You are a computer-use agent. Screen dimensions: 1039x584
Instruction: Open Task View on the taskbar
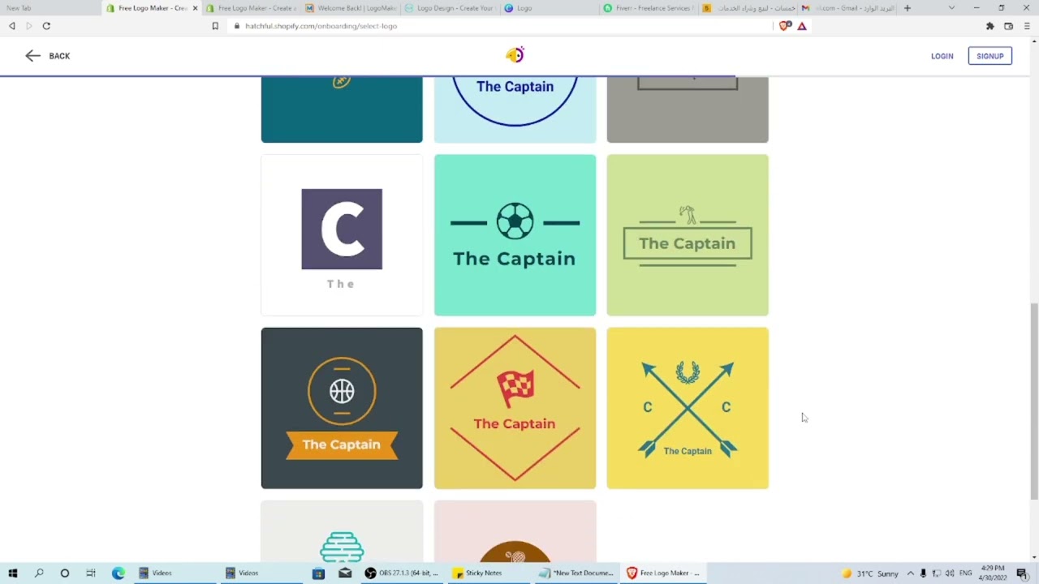click(91, 573)
